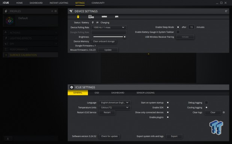Open the Language dropdown
232x144 pixels.
pyautogui.click(x=115, y=102)
